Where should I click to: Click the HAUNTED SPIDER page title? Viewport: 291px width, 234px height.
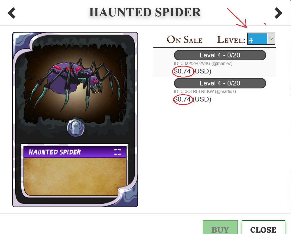pyautogui.click(x=145, y=12)
